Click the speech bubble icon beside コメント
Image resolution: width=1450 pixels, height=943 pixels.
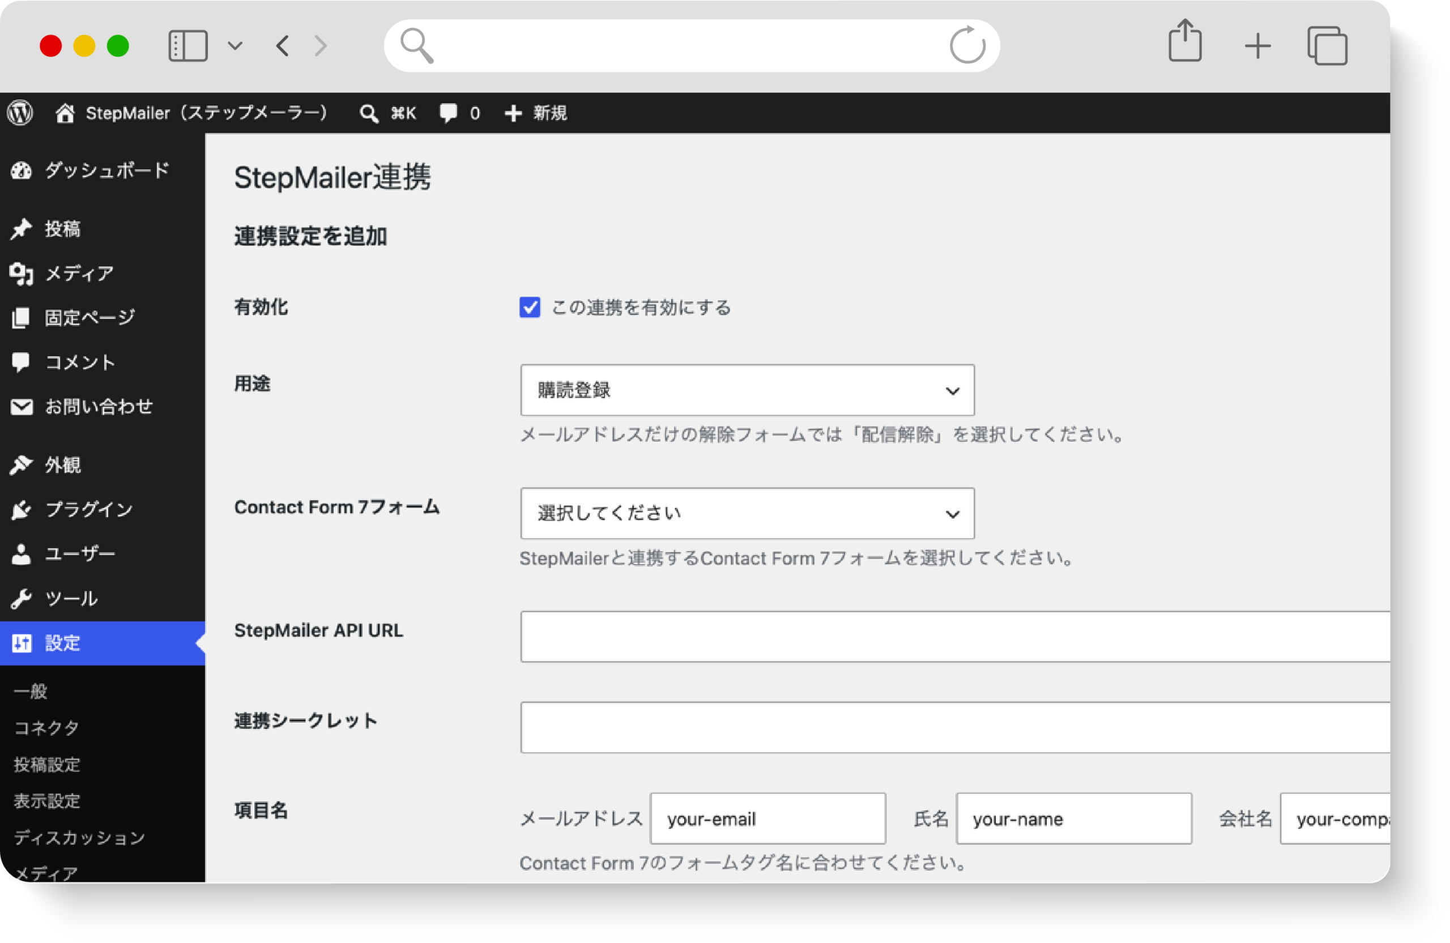[x=21, y=362]
